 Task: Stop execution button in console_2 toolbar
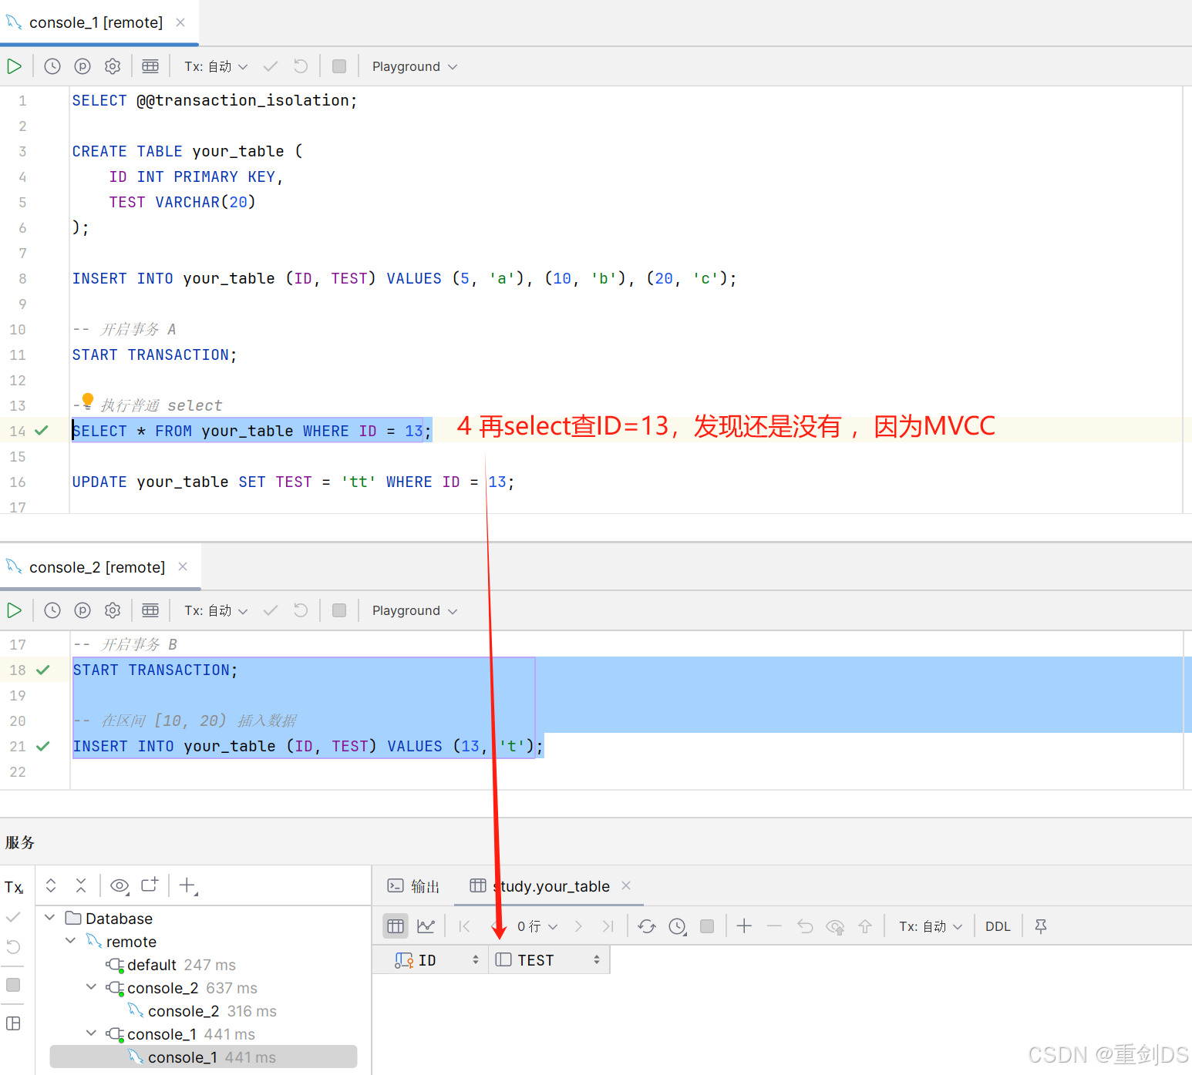[x=339, y=610]
